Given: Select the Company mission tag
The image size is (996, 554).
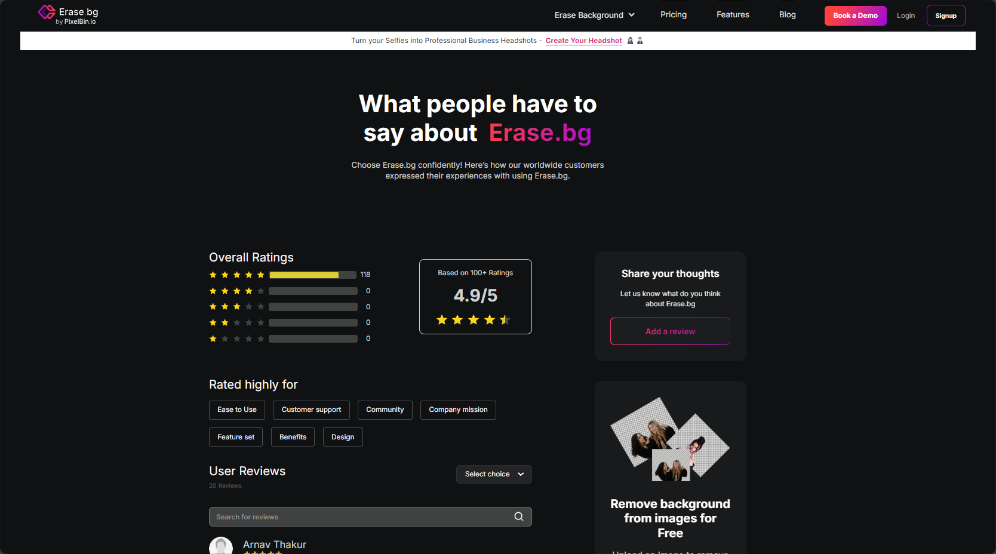Looking at the screenshot, I should tap(458, 410).
